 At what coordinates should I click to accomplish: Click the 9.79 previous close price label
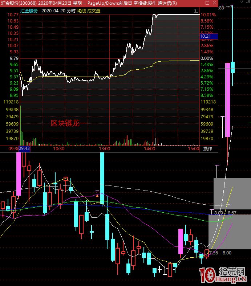(x=14, y=58)
